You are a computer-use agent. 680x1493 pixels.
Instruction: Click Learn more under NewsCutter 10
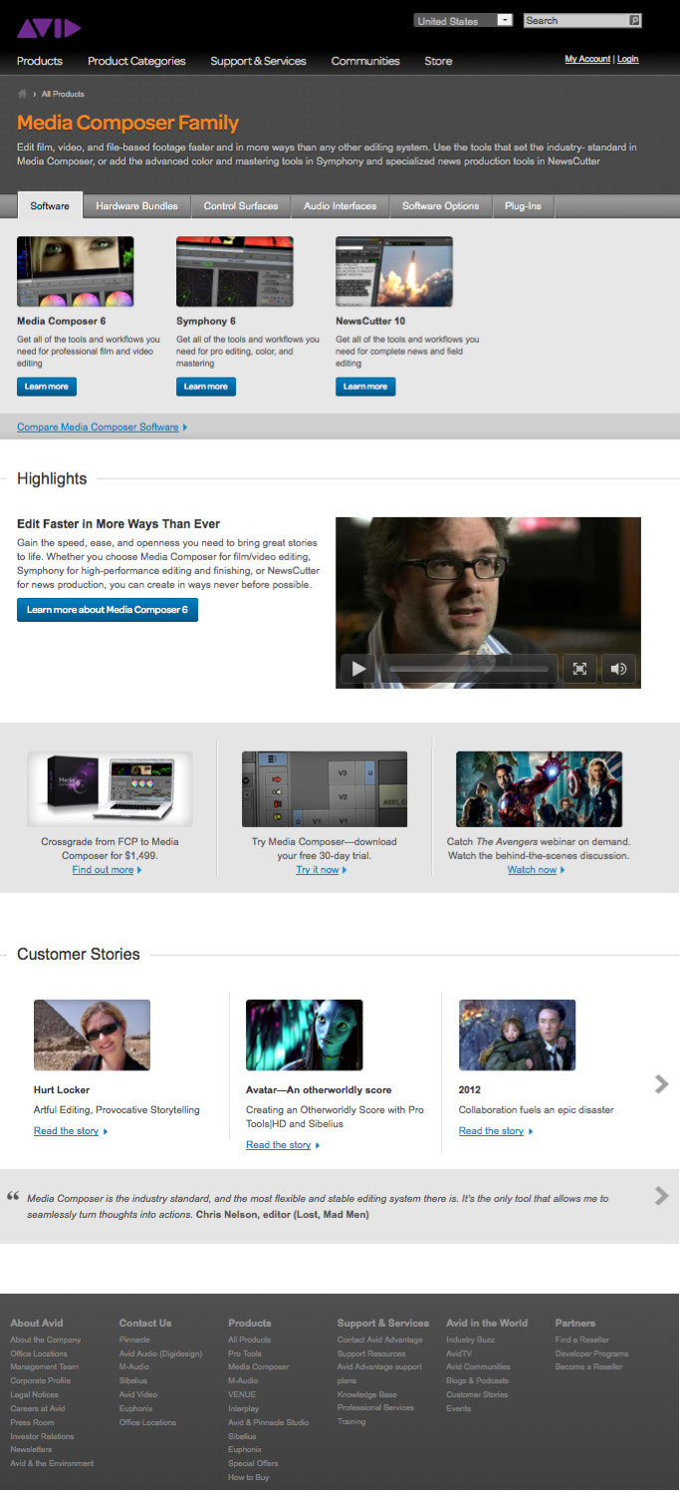pyautogui.click(x=365, y=387)
